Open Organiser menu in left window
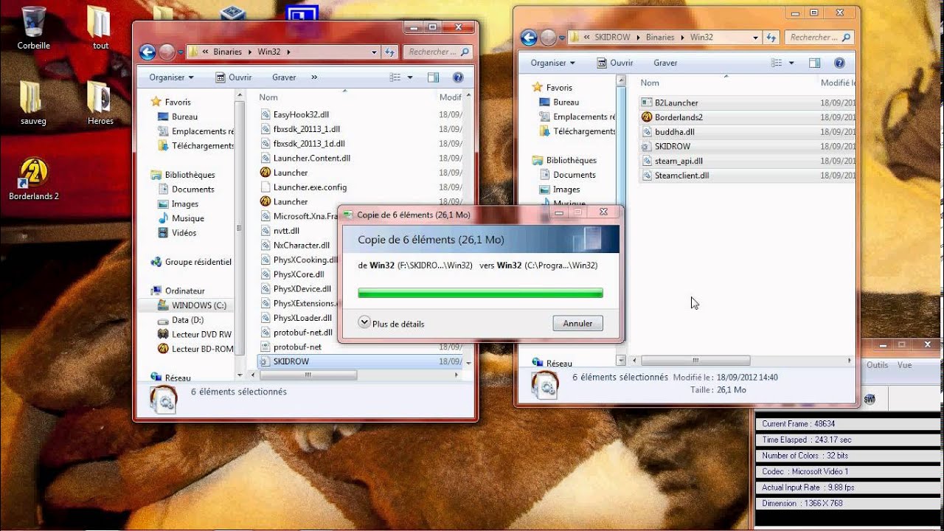 click(171, 77)
